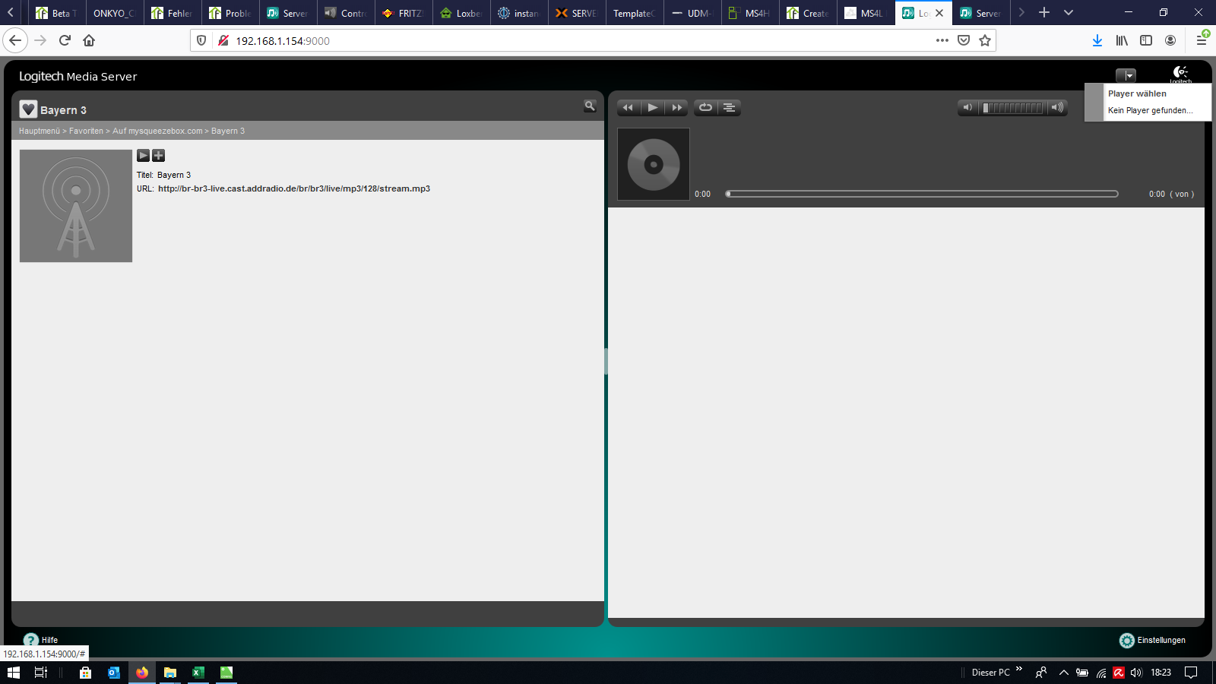Close the active Logitech Media Server tab
This screenshot has width=1216, height=684.
point(939,13)
